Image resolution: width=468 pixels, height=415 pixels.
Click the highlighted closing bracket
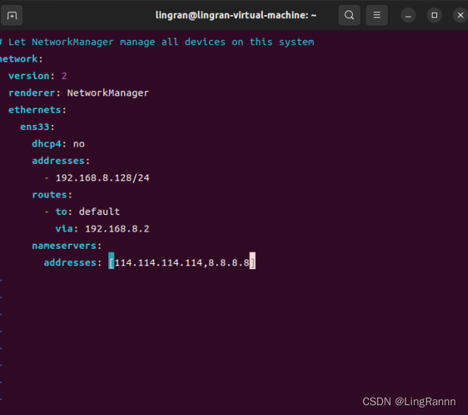[253, 261]
